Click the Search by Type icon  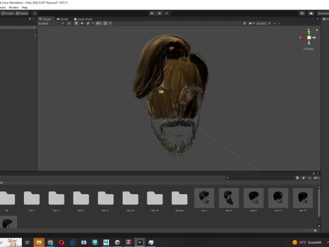coord(297,178)
